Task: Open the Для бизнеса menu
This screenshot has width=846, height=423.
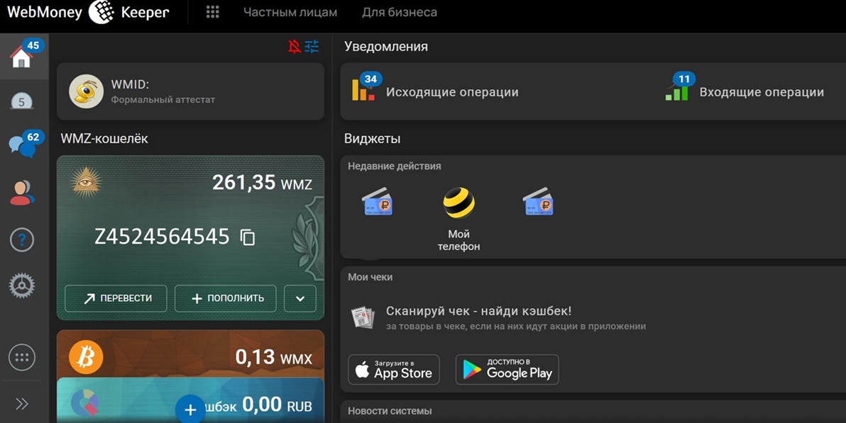Action: (400, 13)
